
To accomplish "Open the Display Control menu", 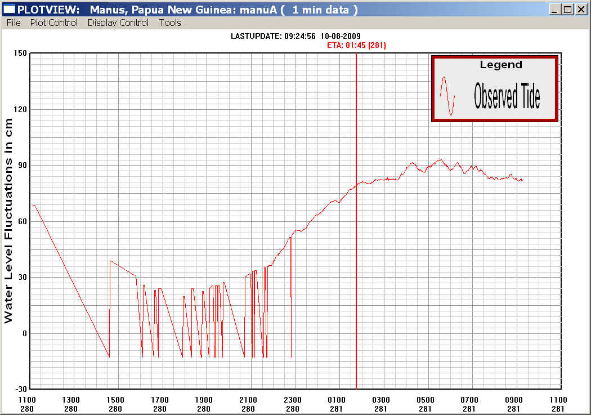I will point(118,23).
